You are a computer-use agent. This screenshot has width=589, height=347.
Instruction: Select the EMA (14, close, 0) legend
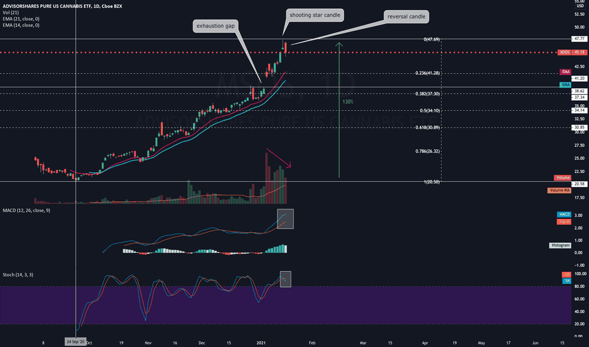point(21,25)
